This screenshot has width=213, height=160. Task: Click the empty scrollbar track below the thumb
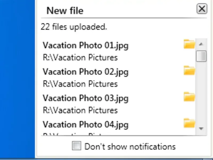pyautogui.click(x=201, y=93)
